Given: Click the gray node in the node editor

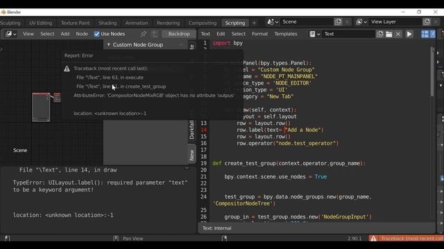Looking at the screenshot, I should point(41,107).
